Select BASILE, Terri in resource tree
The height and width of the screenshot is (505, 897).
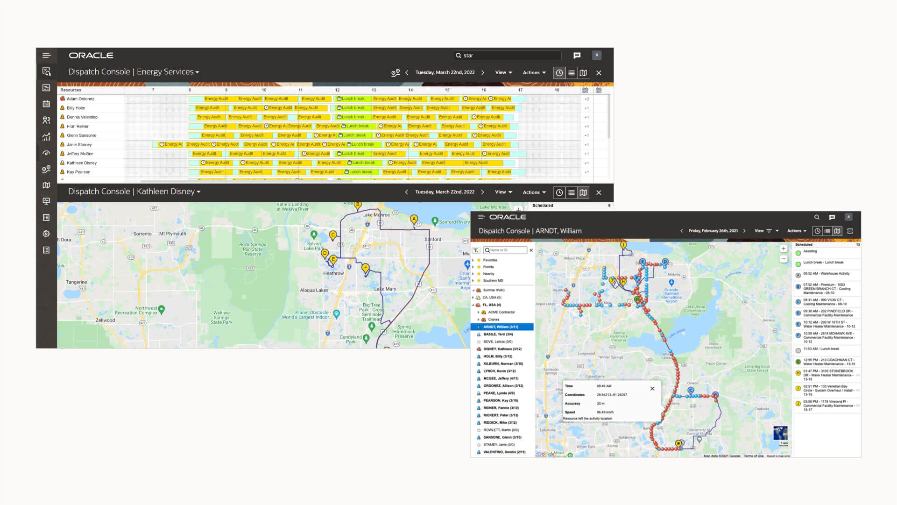pyautogui.click(x=498, y=334)
